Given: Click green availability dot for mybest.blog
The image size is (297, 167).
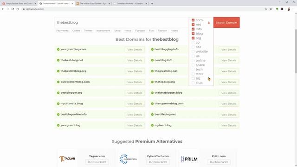Looking at the screenshot, I should (152, 125).
